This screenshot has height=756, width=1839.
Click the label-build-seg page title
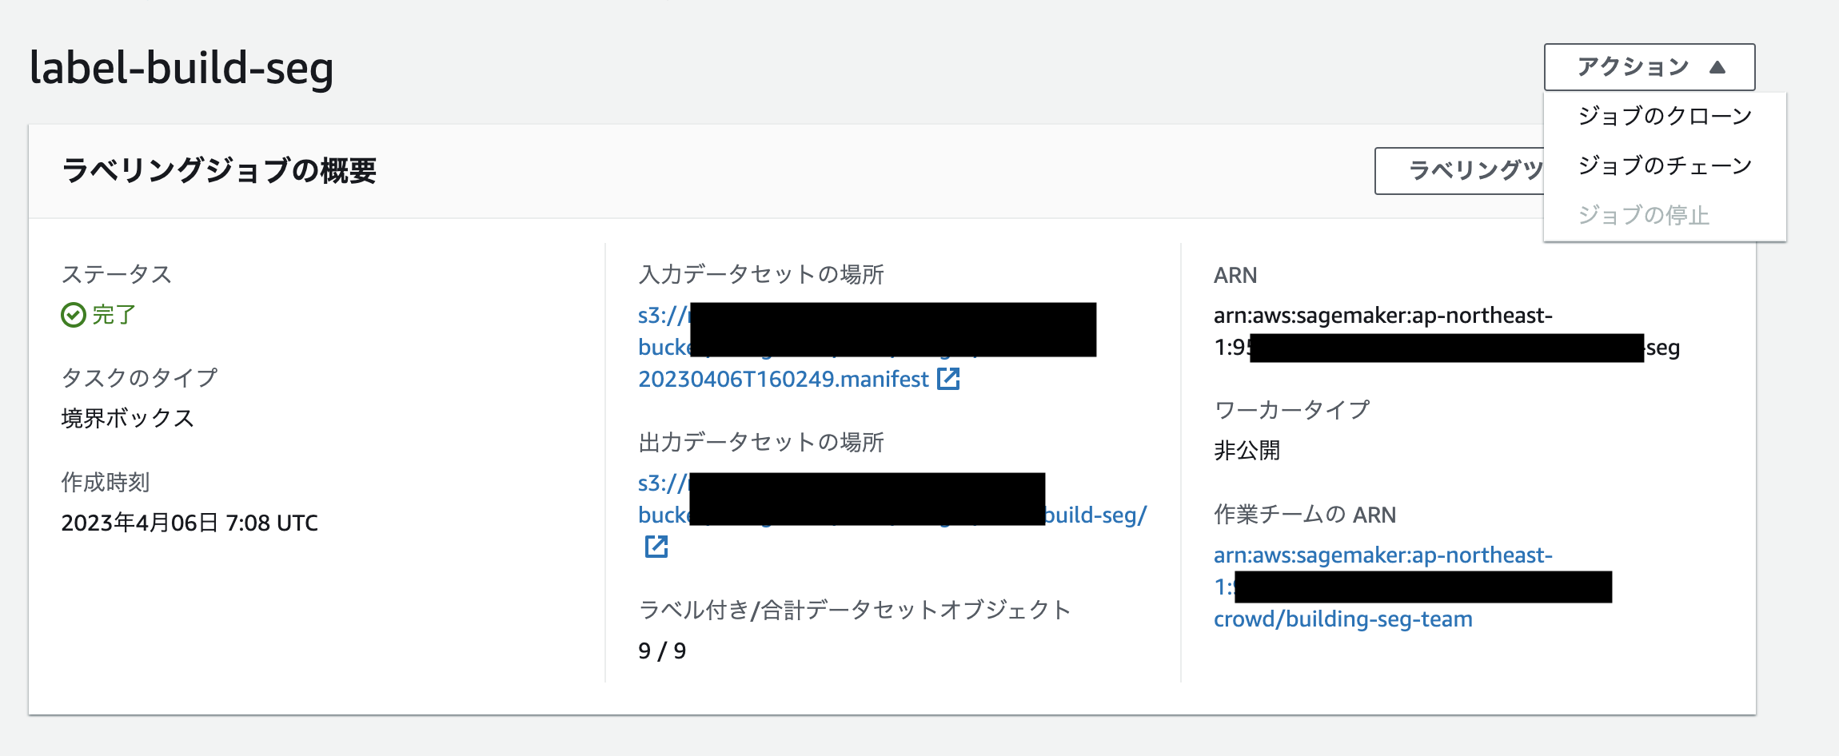182,68
